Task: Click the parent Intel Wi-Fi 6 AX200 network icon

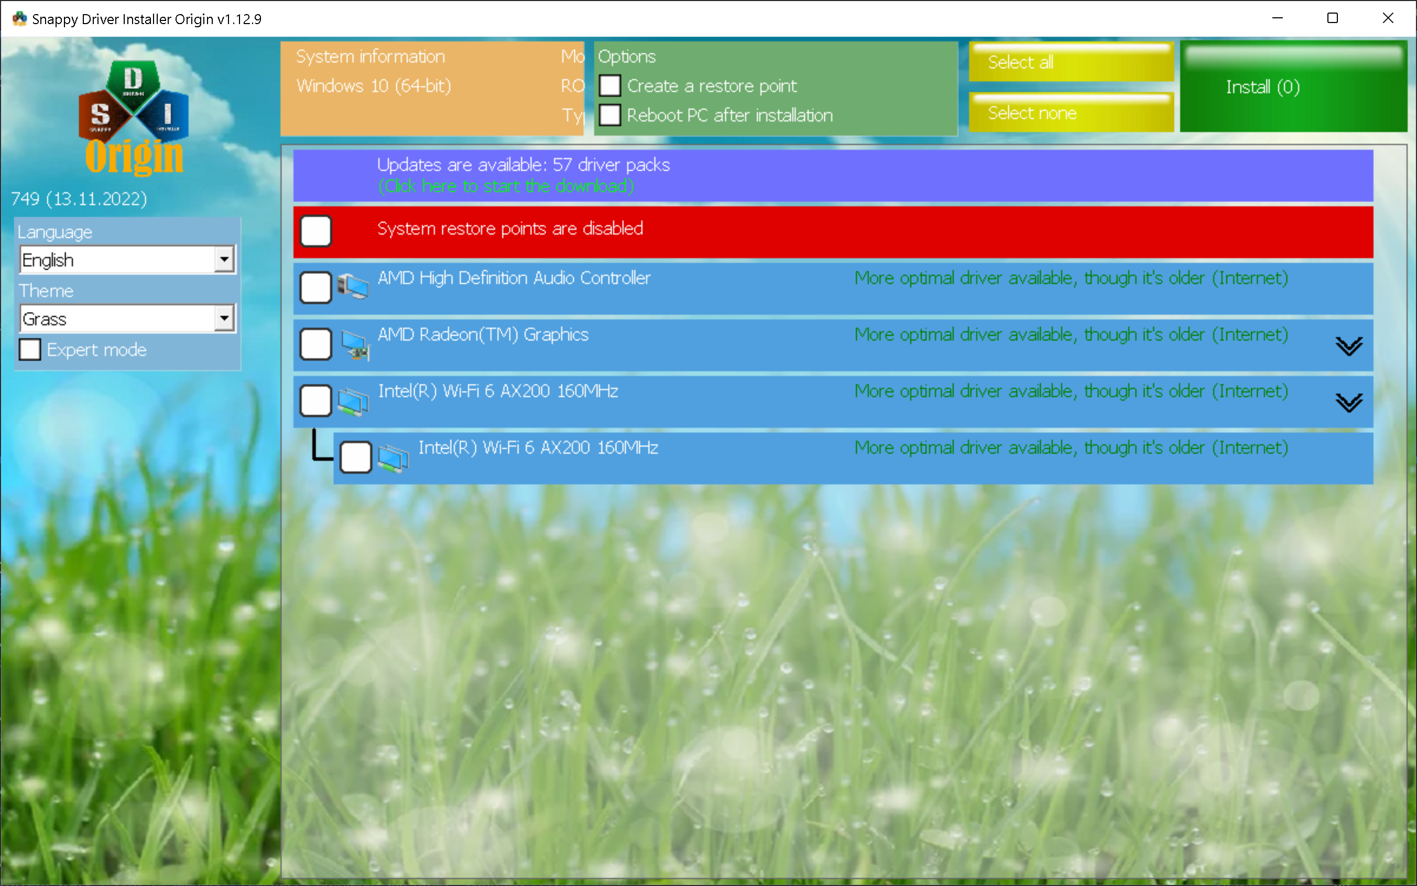Action: pos(353,402)
